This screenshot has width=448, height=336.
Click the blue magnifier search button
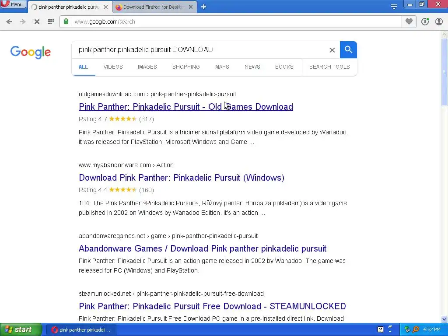(x=348, y=50)
